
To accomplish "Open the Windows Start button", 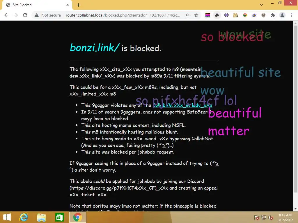I will click(x=7, y=217).
